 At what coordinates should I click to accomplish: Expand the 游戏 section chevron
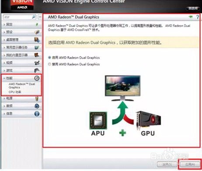(4, 71)
